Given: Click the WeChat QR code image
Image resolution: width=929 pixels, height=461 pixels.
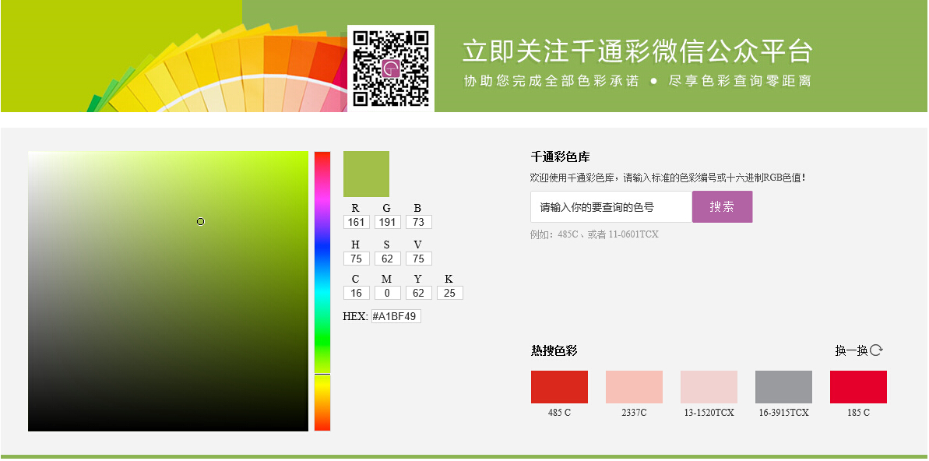Looking at the screenshot, I should pos(391,68).
